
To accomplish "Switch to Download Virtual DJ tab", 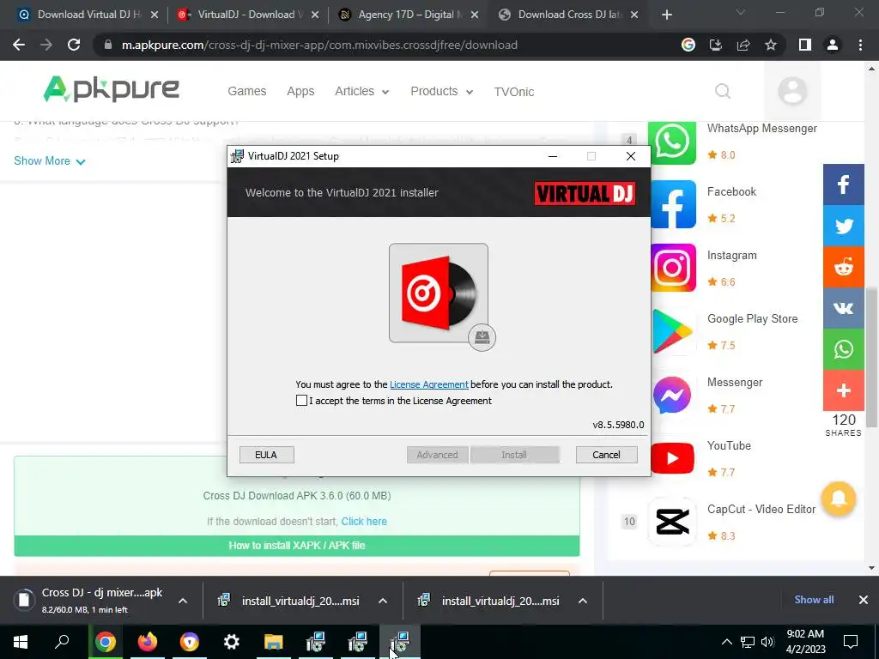I will pyautogui.click(x=87, y=15).
